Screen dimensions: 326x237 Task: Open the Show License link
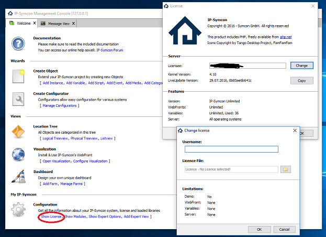pos(52,217)
